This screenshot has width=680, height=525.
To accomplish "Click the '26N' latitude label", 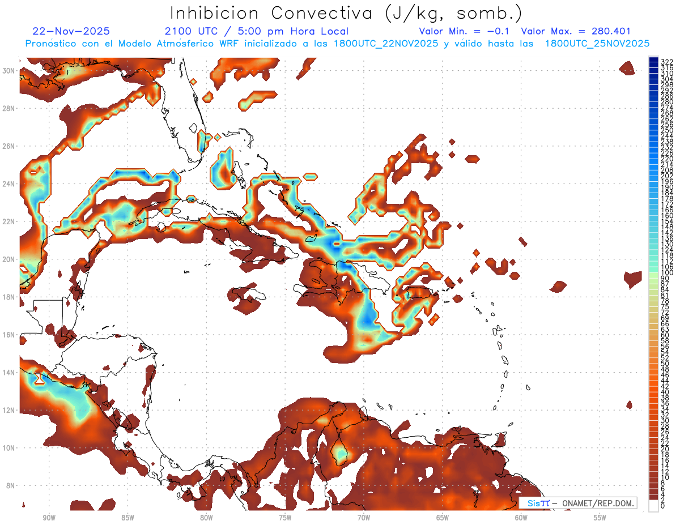I will click(x=8, y=146).
